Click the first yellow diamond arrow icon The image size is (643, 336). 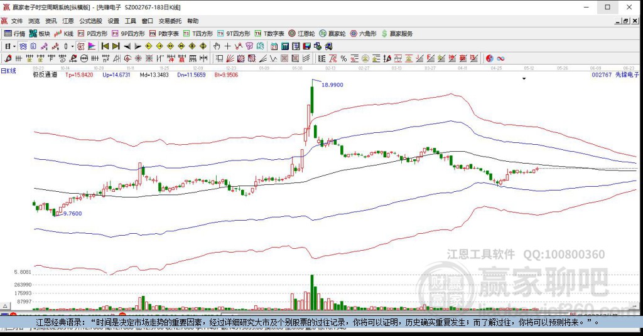(149, 46)
